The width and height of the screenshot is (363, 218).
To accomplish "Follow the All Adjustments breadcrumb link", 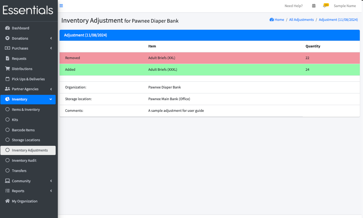I will [x=301, y=20].
